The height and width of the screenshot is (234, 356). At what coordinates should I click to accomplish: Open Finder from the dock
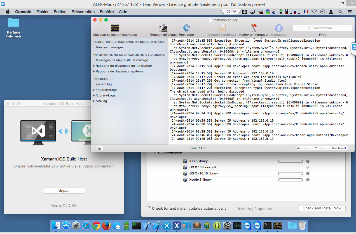57,225
